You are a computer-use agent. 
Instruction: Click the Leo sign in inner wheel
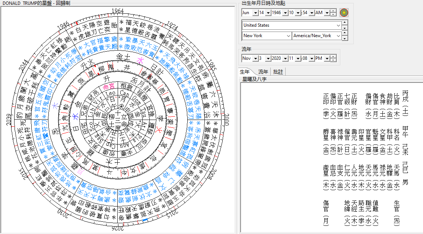click(110, 94)
